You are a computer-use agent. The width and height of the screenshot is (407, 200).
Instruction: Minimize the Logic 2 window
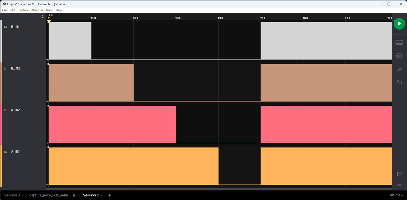click(377, 4)
